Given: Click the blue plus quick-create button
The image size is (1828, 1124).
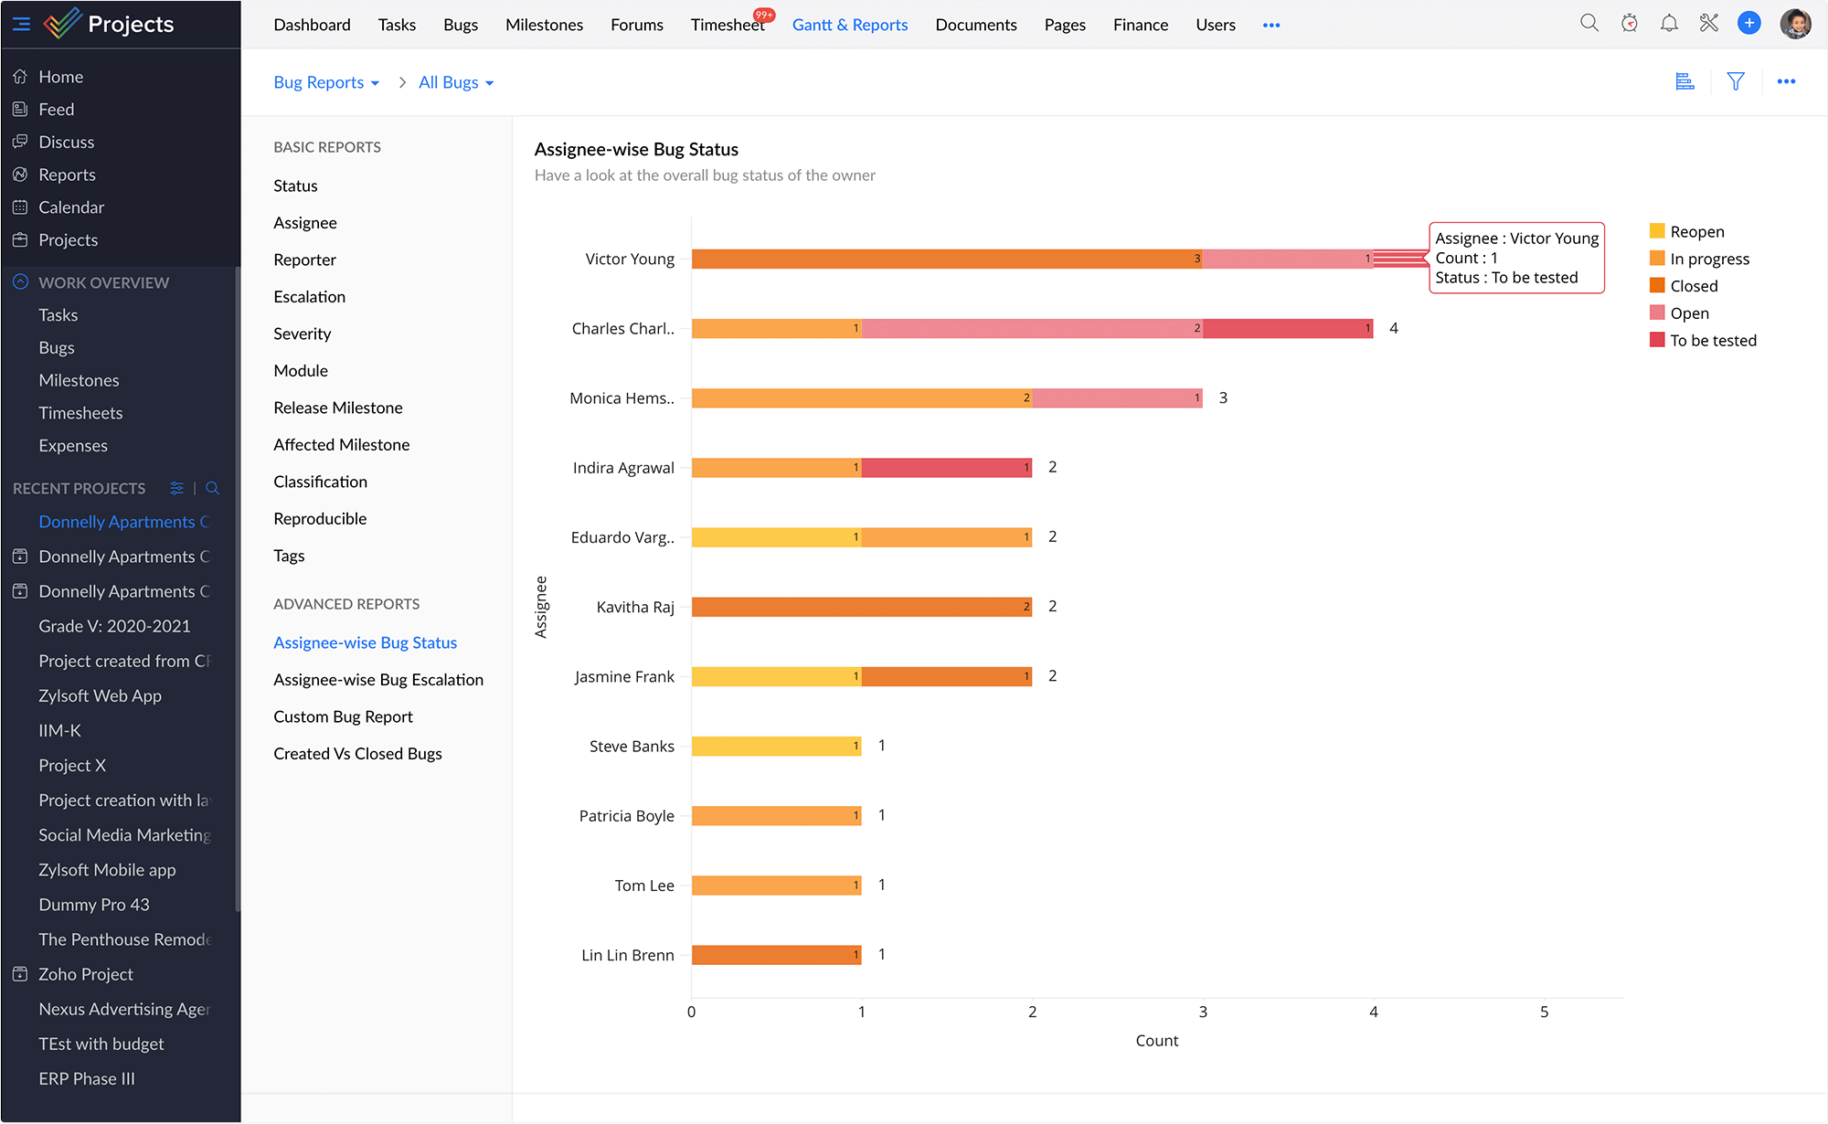Looking at the screenshot, I should (x=1748, y=24).
